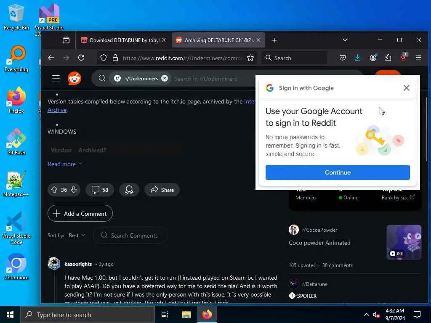Click Add a Comment button

80,213
